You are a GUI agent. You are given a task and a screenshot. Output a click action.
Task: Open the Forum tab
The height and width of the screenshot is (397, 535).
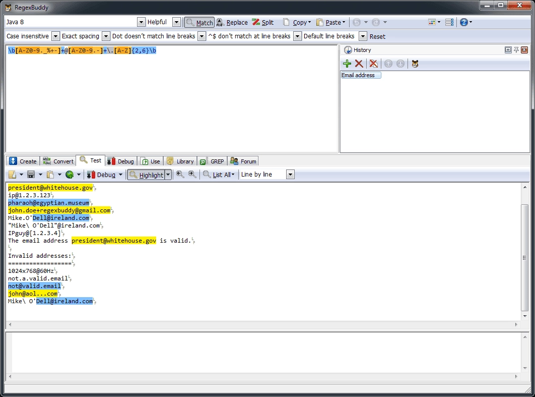[x=243, y=161]
